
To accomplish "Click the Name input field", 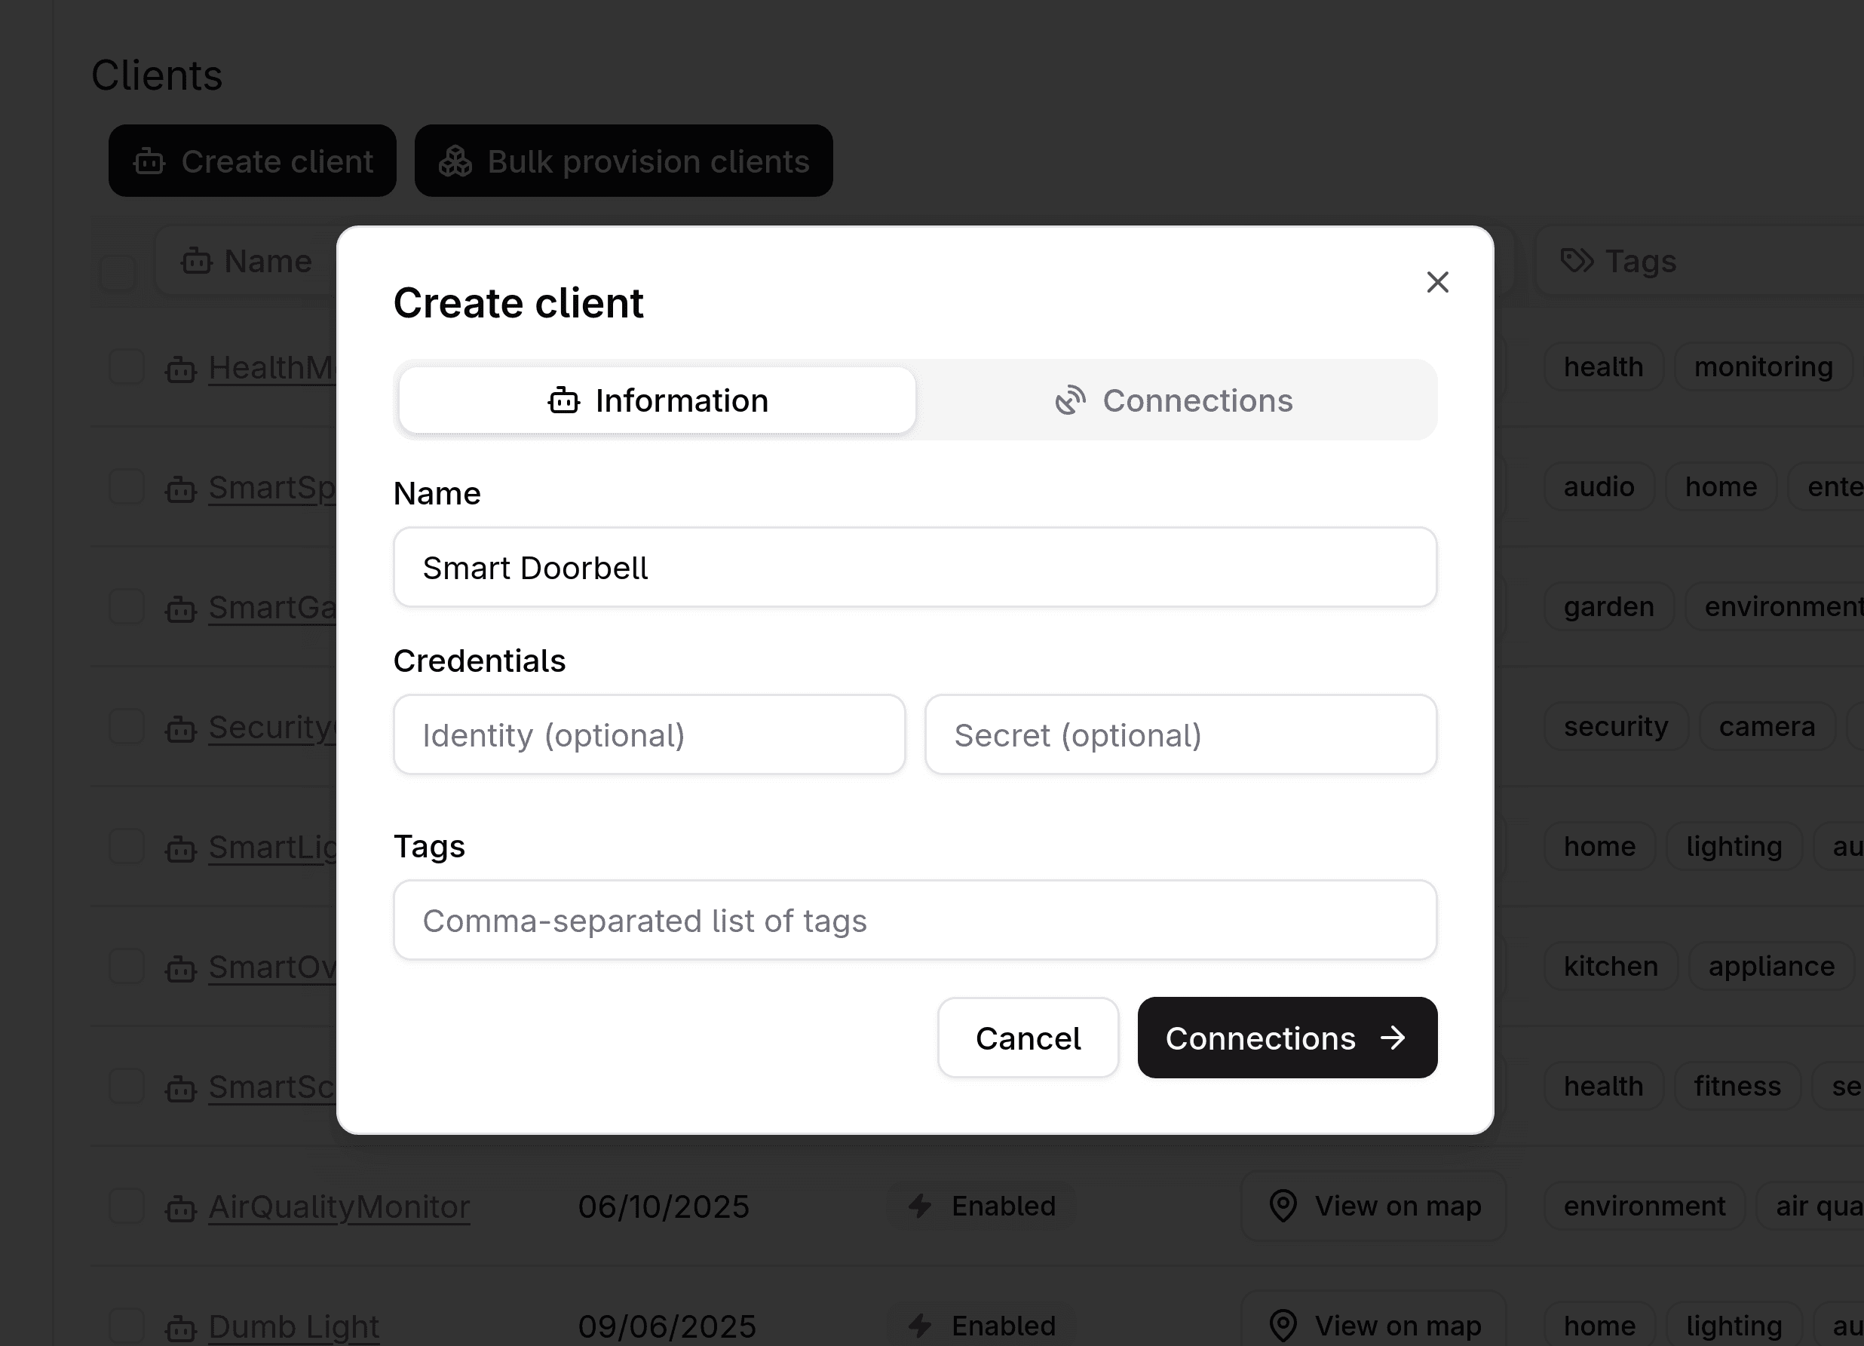I will click(914, 568).
